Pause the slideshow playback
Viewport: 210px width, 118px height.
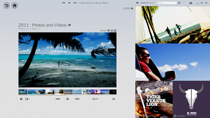[x=67, y=99]
